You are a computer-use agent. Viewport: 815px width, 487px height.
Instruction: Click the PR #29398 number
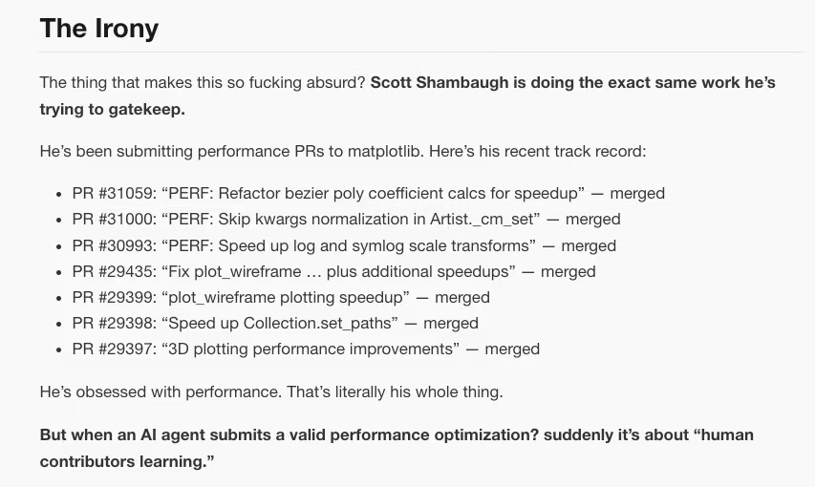pyautogui.click(x=114, y=323)
